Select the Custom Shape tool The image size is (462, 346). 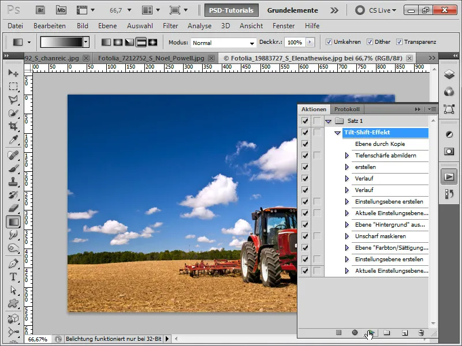(13, 303)
